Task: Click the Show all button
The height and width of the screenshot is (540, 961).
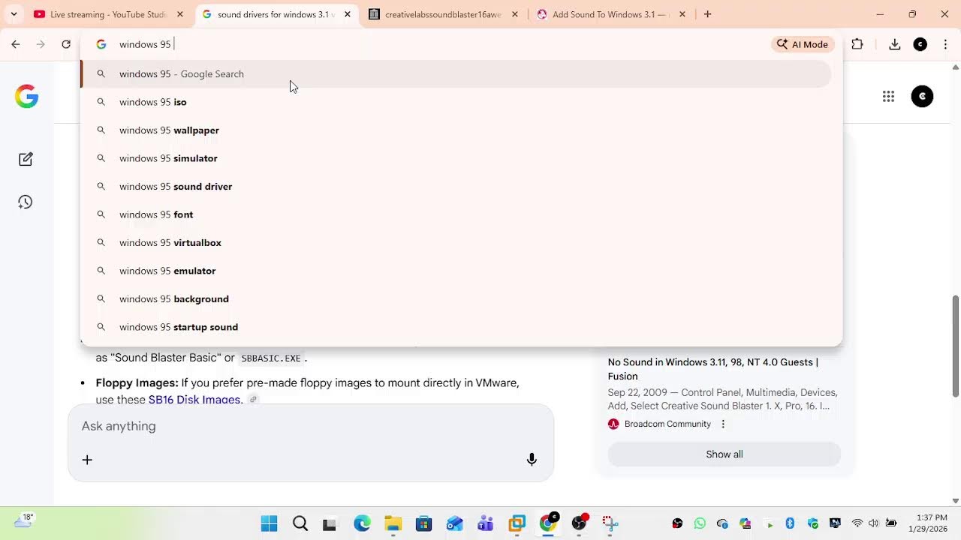Action: pyautogui.click(x=725, y=454)
